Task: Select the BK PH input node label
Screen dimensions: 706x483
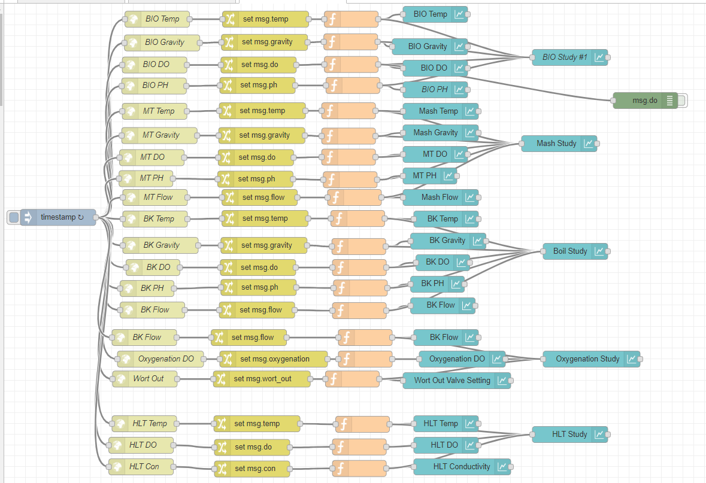Action: coord(152,288)
